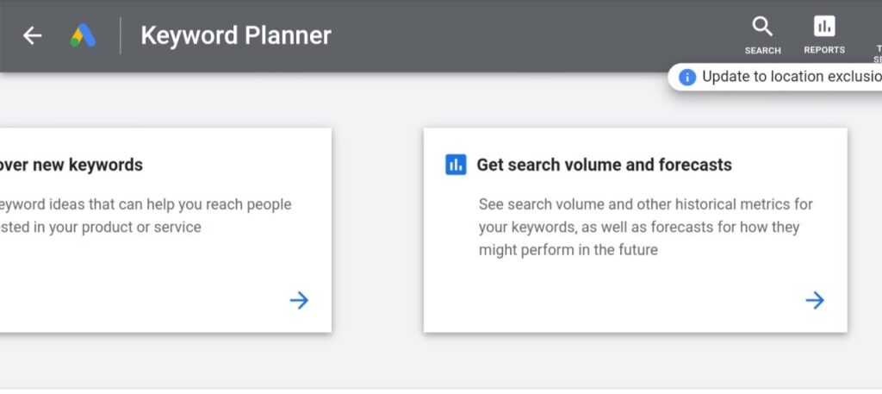Click the search volume historical metrics description

646,227
